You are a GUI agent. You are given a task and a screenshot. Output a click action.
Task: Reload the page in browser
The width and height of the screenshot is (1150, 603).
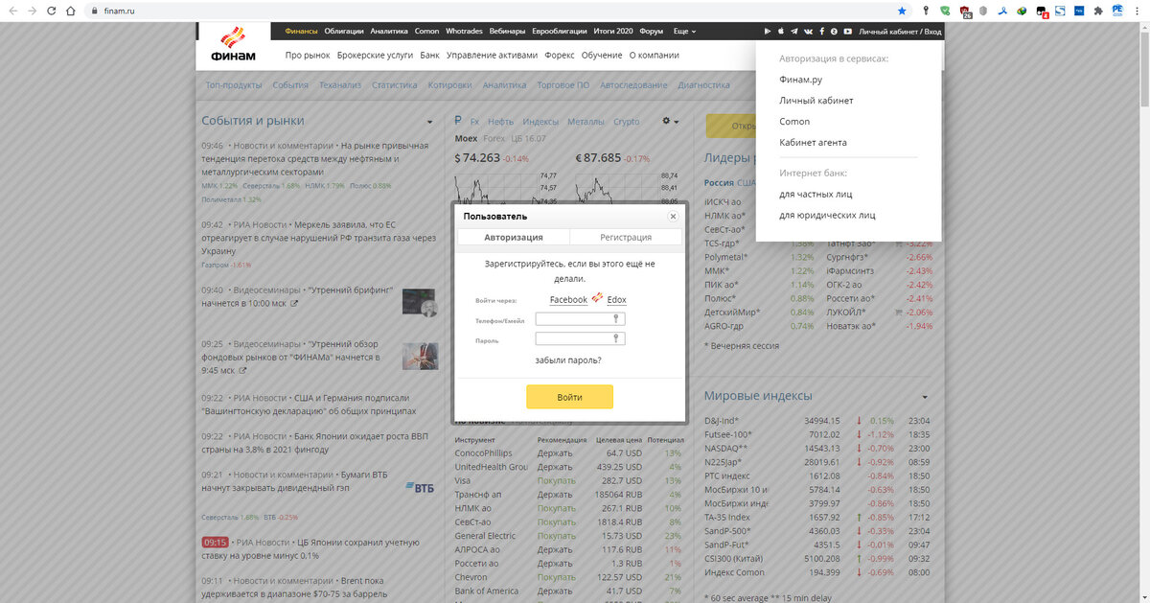(x=53, y=11)
